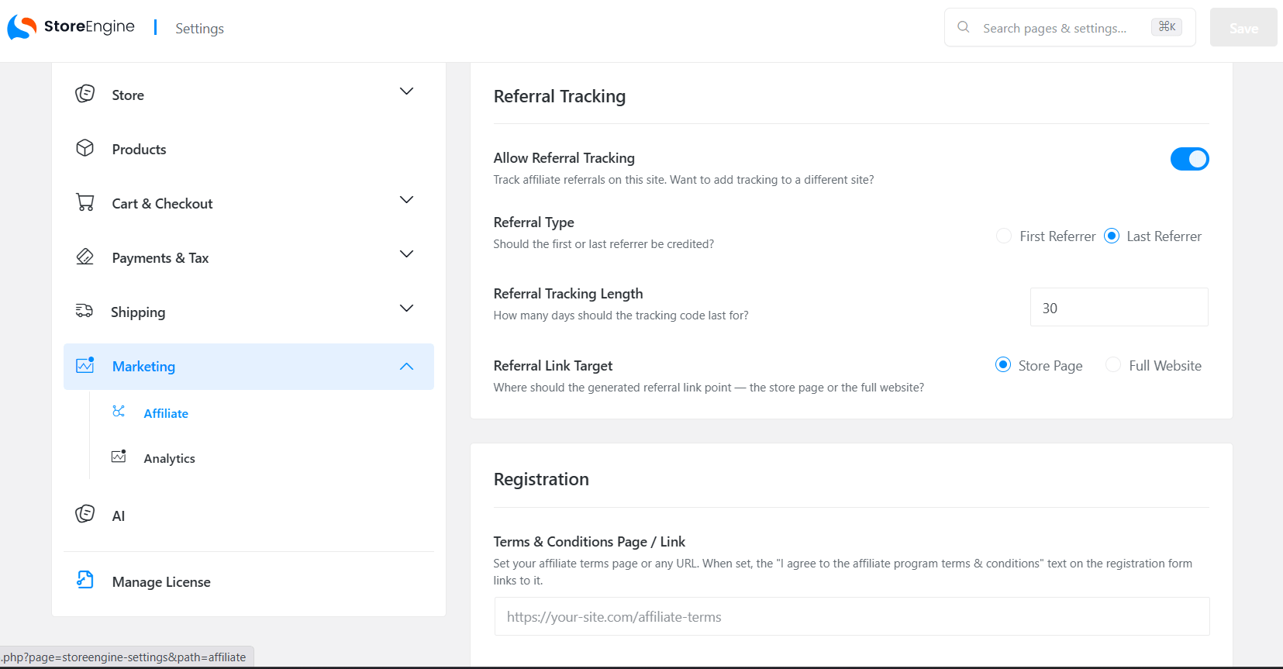Click the ⌘K shortcut badge
The height and width of the screenshot is (669, 1283).
1167,27
